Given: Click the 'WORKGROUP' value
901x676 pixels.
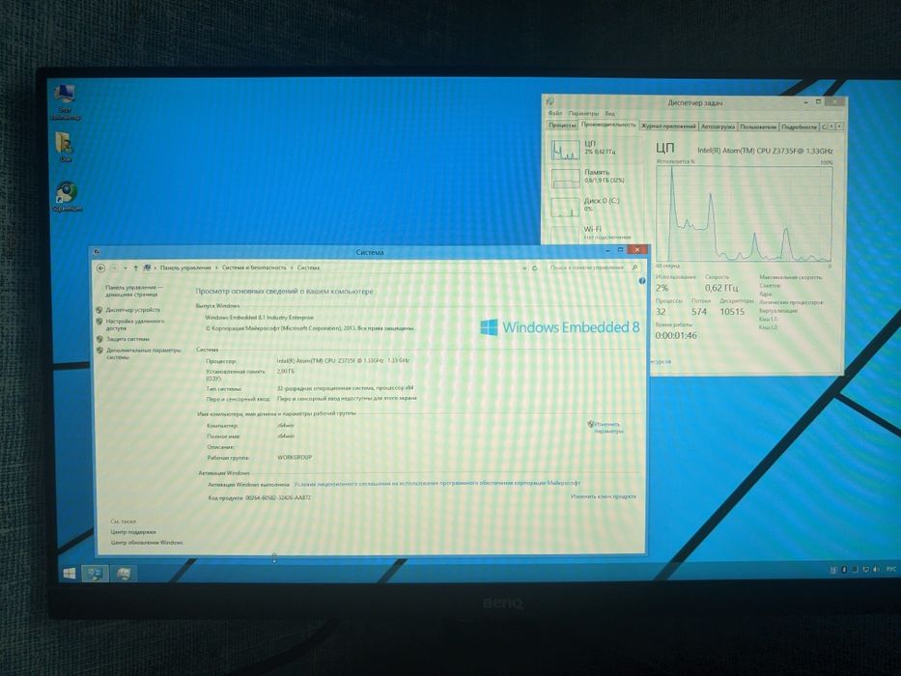Looking at the screenshot, I should [295, 458].
